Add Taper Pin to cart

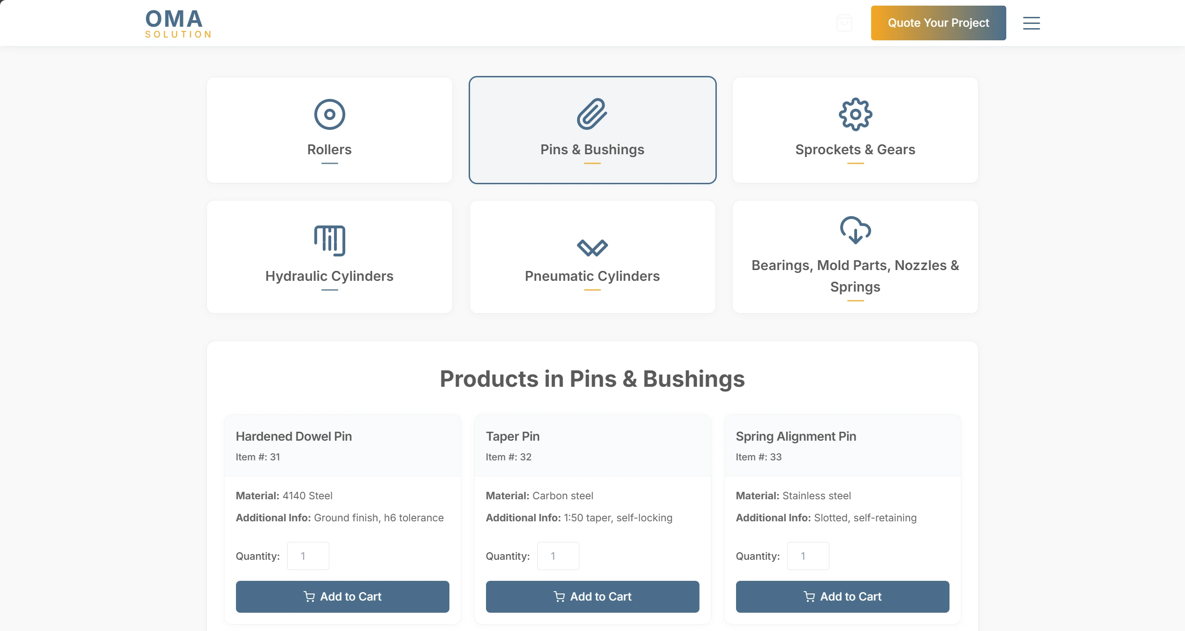click(592, 596)
